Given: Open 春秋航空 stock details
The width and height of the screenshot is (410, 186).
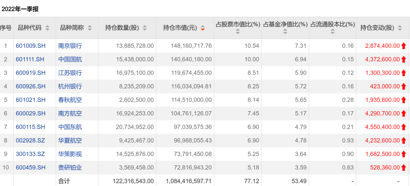Looking at the screenshot, I should (x=70, y=100).
